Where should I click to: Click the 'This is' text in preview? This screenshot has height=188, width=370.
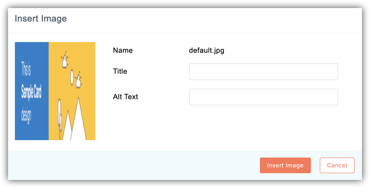pyautogui.click(x=26, y=69)
